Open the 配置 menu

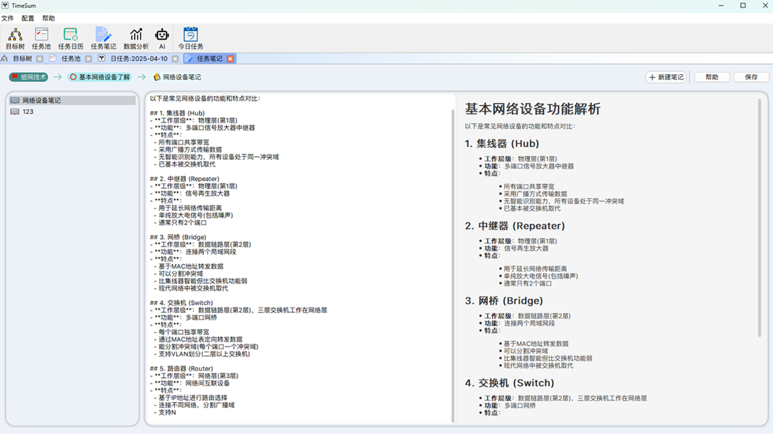coord(28,17)
